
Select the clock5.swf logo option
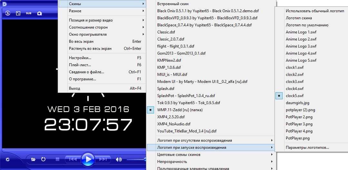(295, 96)
